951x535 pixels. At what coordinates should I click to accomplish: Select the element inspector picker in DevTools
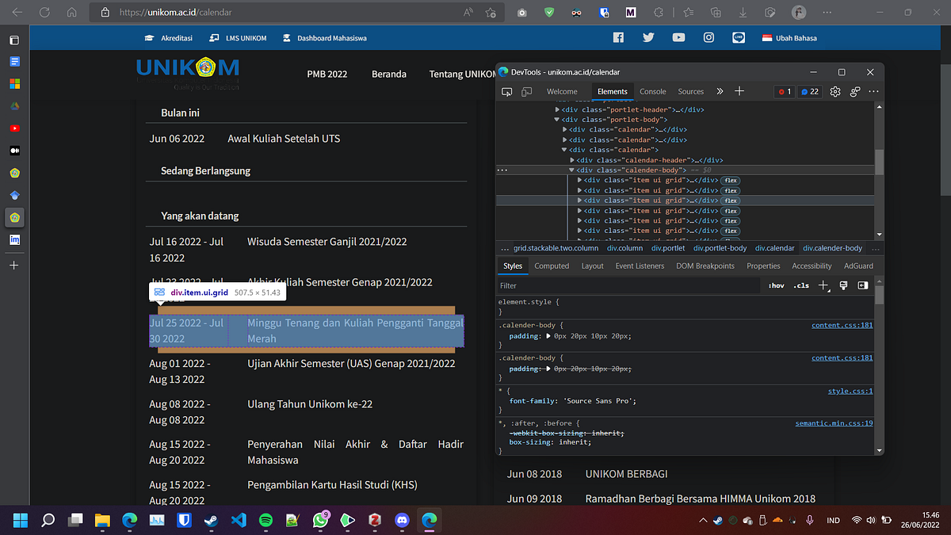[x=507, y=91]
